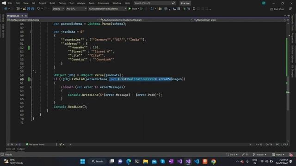Screen dimensions: 296x166
Task: Click the pencil pending changes indicator
Action: pos(245,154)
